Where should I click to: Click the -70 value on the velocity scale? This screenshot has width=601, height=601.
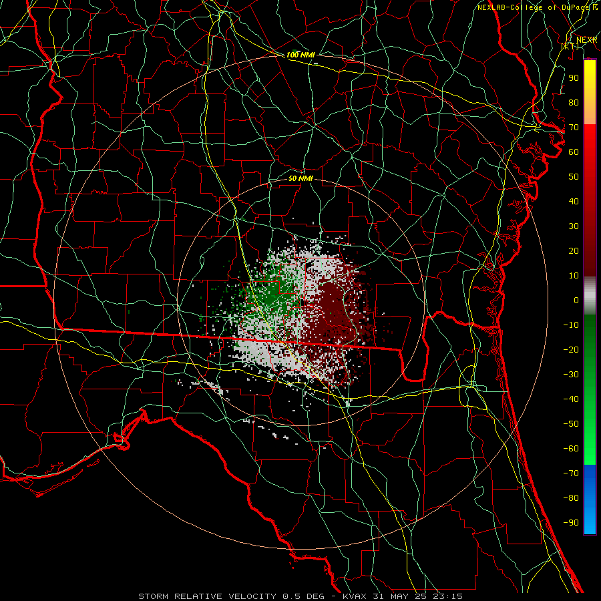571,473
